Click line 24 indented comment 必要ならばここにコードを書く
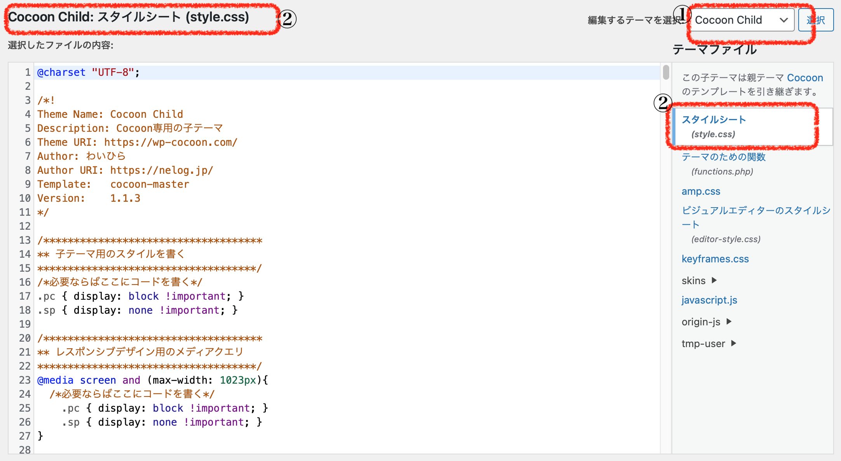This screenshot has height=461, width=841. (132, 394)
